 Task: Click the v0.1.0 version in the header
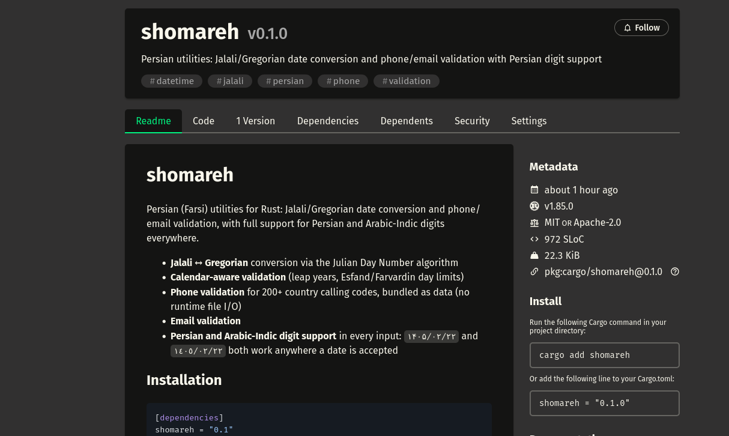click(x=267, y=34)
